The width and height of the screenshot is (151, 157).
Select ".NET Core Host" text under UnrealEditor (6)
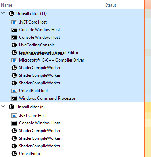point(33,116)
